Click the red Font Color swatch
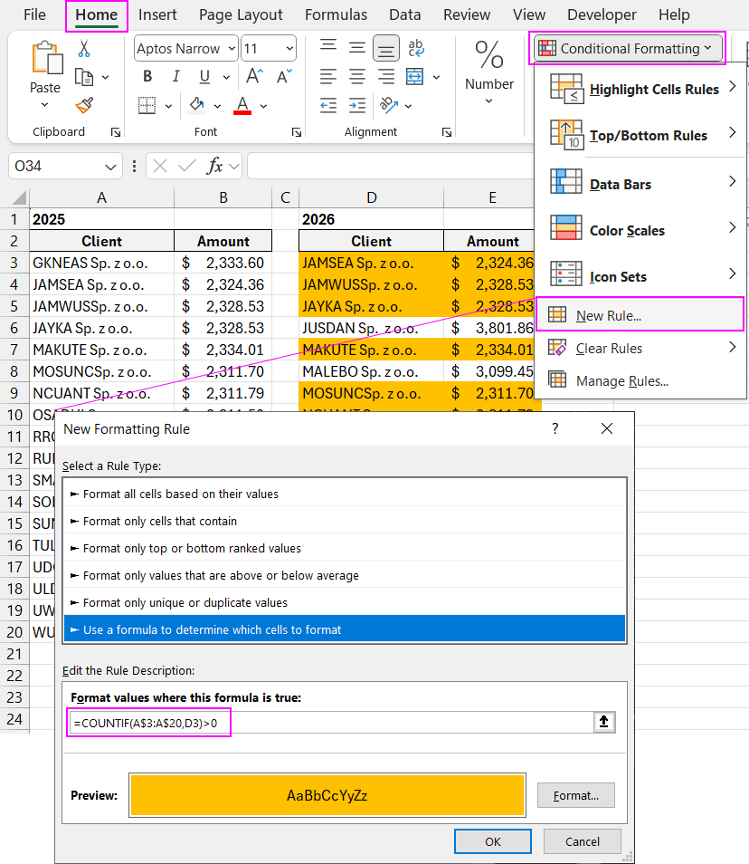This screenshot has height=864, width=749. coord(242,106)
